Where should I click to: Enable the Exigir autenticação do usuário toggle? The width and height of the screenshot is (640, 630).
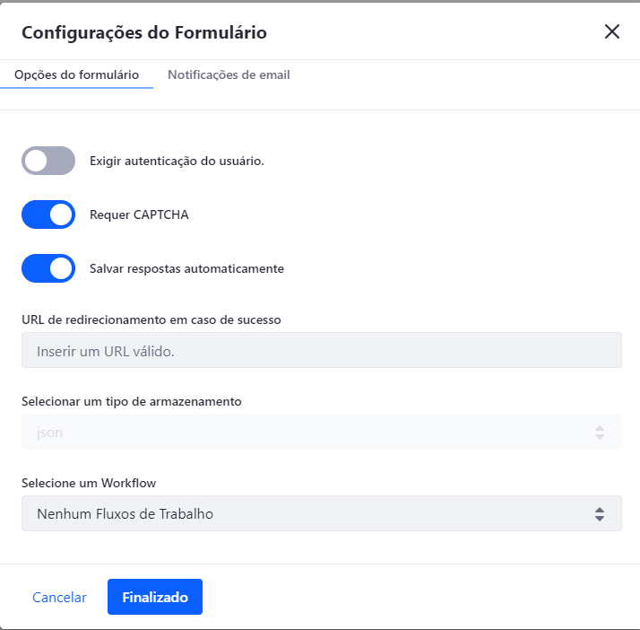coord(48,161)
